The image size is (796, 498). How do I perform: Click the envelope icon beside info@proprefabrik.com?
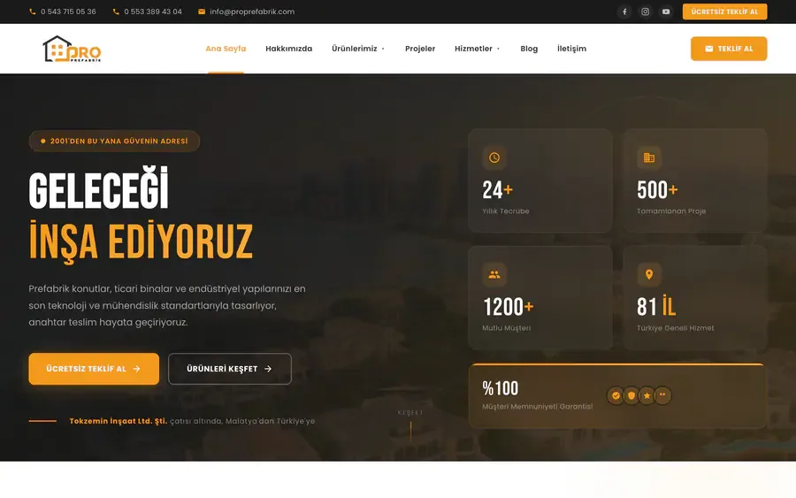pyautogui.click(x=202, y=11)
